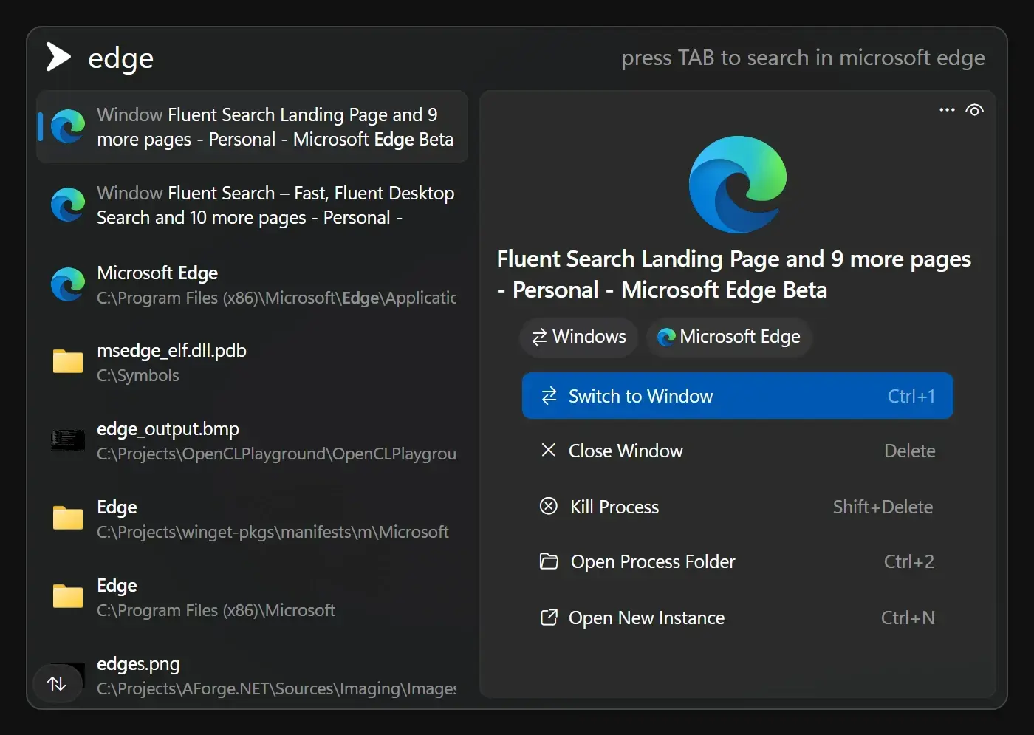
Task: Click the edge_output.bmp image thumbnail
Action: (x=68, y=441)
